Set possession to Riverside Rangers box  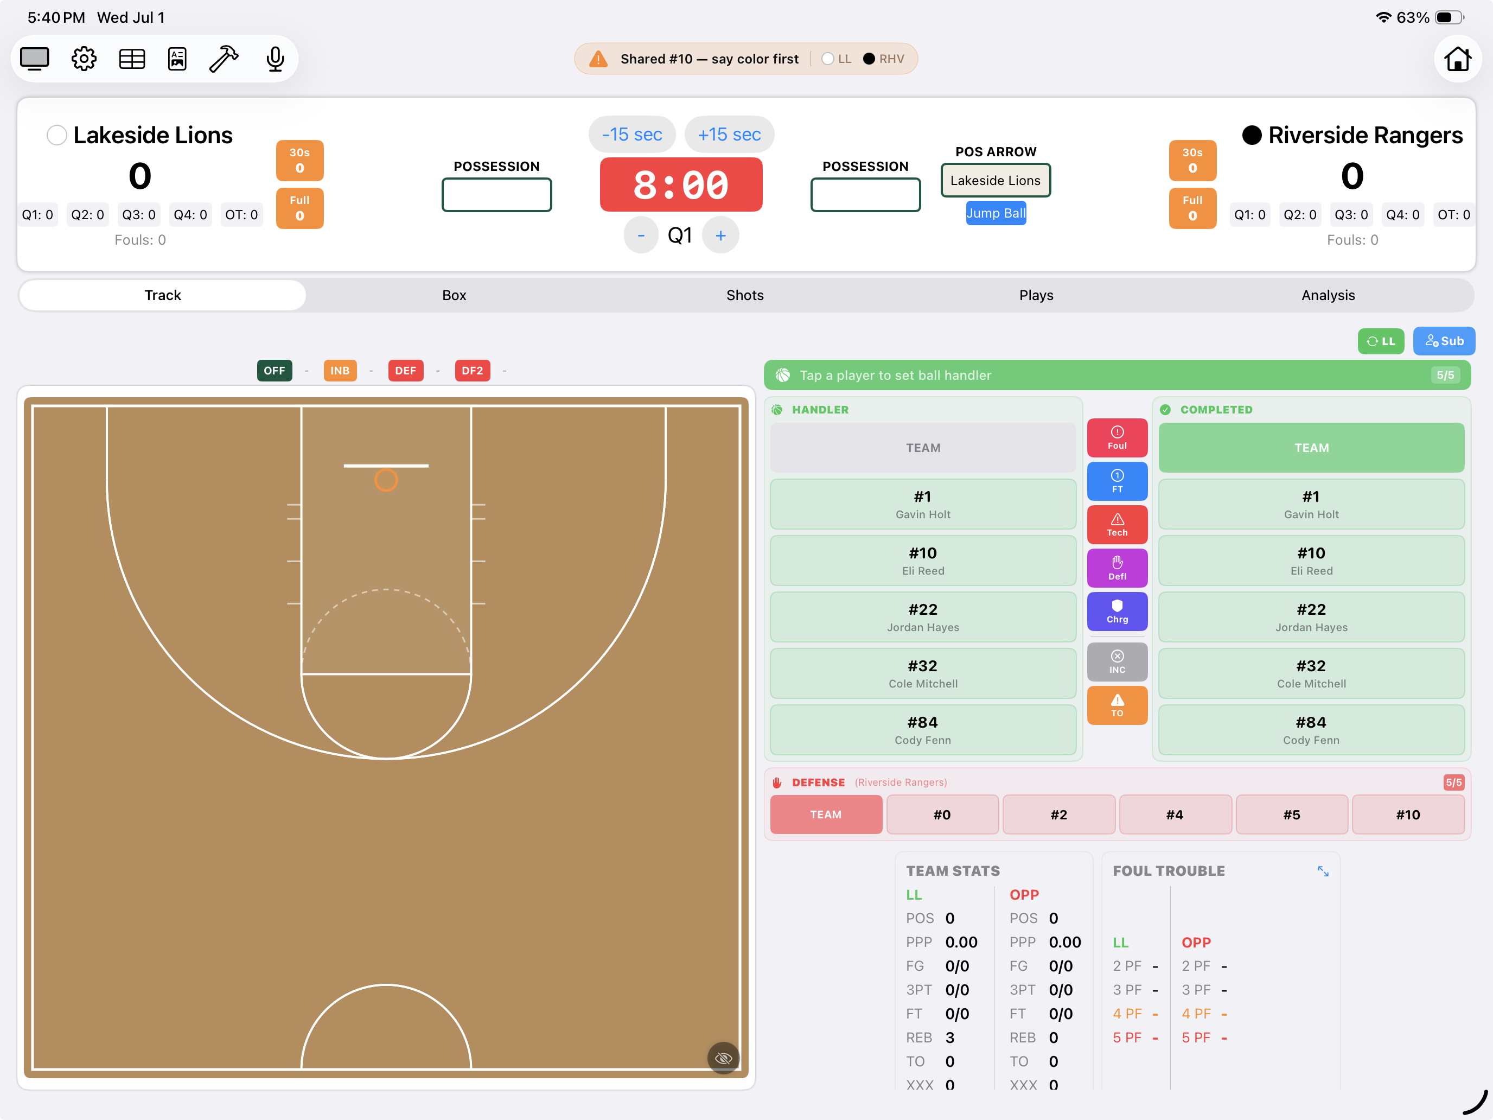(865, 194)
